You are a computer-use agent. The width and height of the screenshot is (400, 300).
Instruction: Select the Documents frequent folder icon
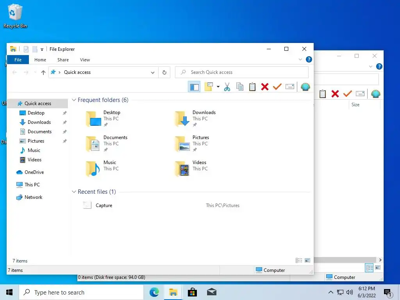coord(93,144)
